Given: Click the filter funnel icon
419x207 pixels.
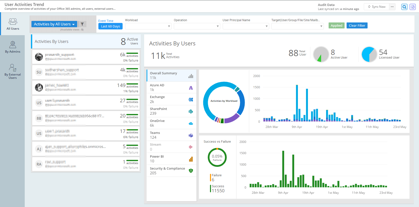Looking at the screenshot, I should (x=82, y=24).
